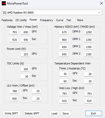
Task: Edit the GFX Vmin High field 793
Action: (x=89, y=94)
